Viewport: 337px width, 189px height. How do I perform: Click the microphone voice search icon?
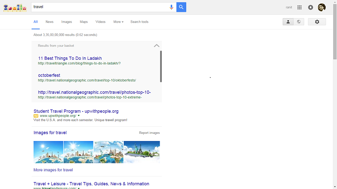click(x=171, y=7)
